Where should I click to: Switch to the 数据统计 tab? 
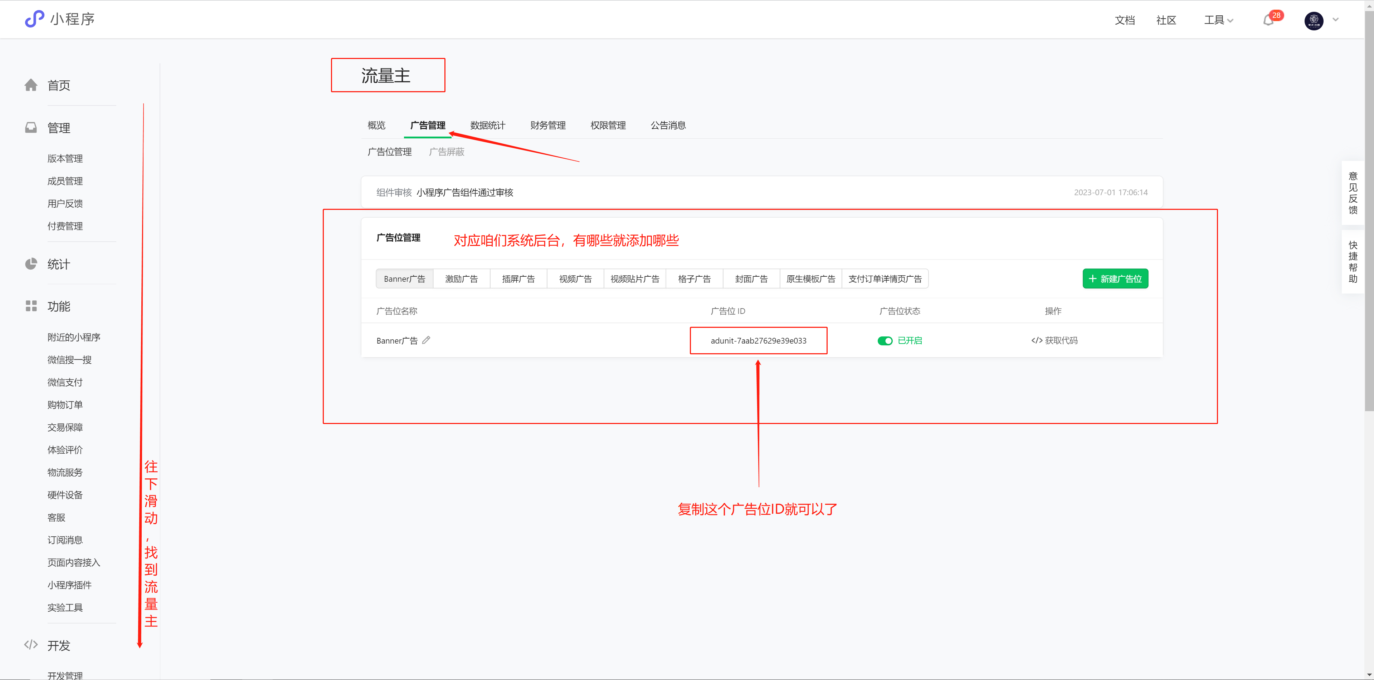click(487, 125)
